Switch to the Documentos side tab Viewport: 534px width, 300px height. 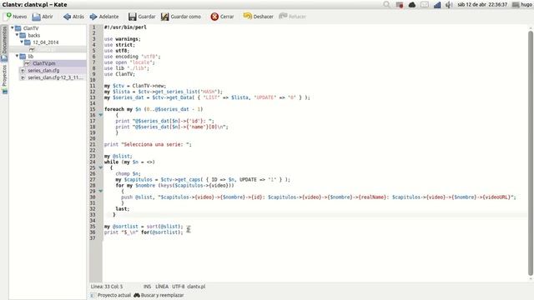pyautogui.click(x=4, y=43)
